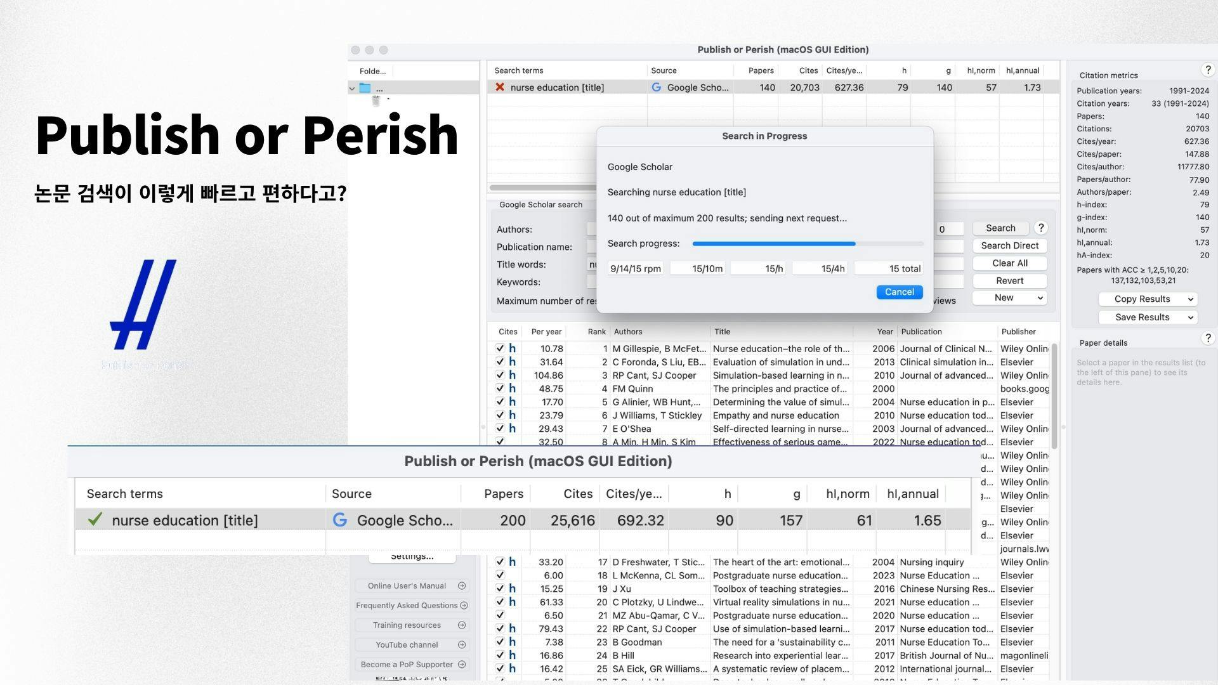Viewport: 1218px width, 685px height.
Task: Open help for the Paper details panel
Action: [x=1208, y=339]
